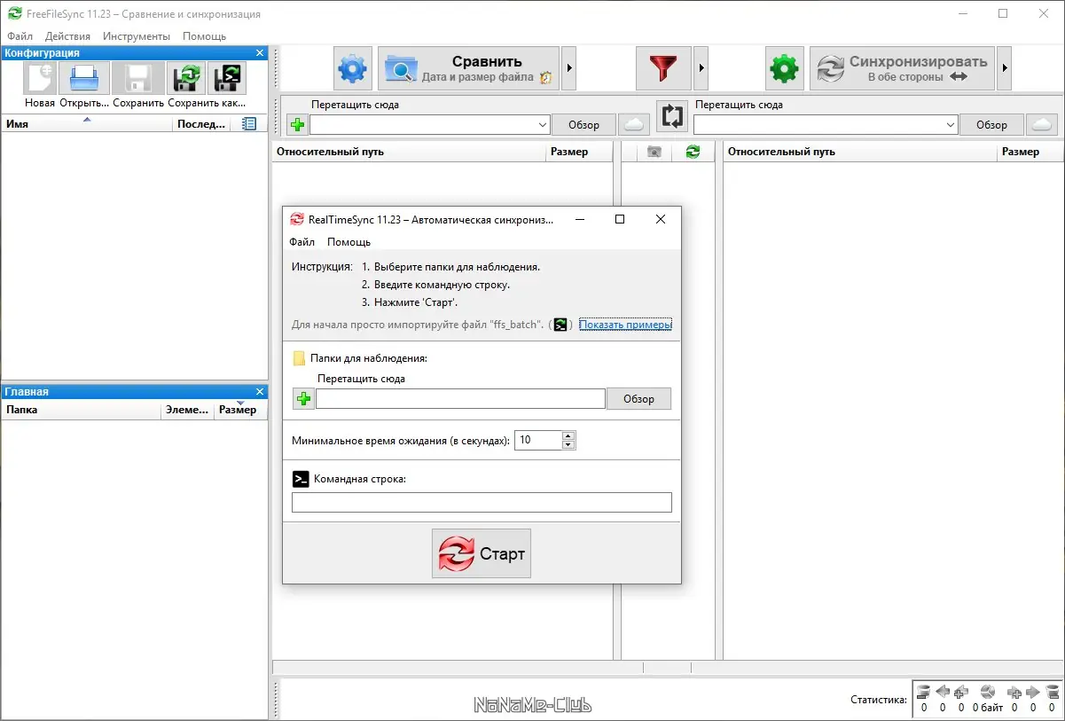Open left folder path dropdown

click(543, 125)
